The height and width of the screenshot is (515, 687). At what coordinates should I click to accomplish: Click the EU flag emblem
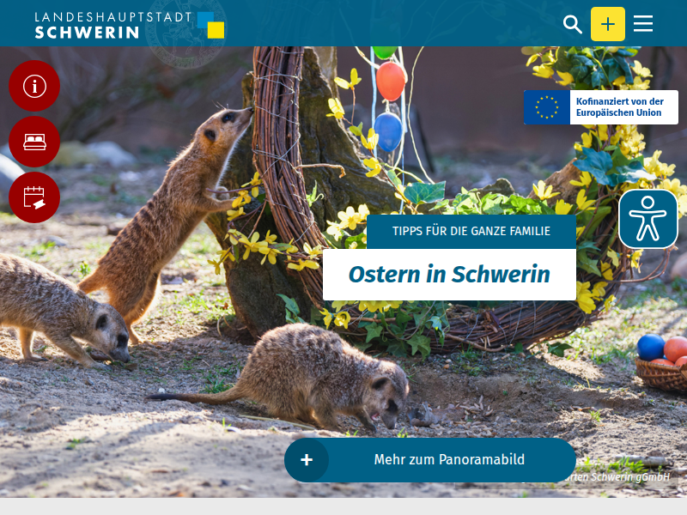547,107
